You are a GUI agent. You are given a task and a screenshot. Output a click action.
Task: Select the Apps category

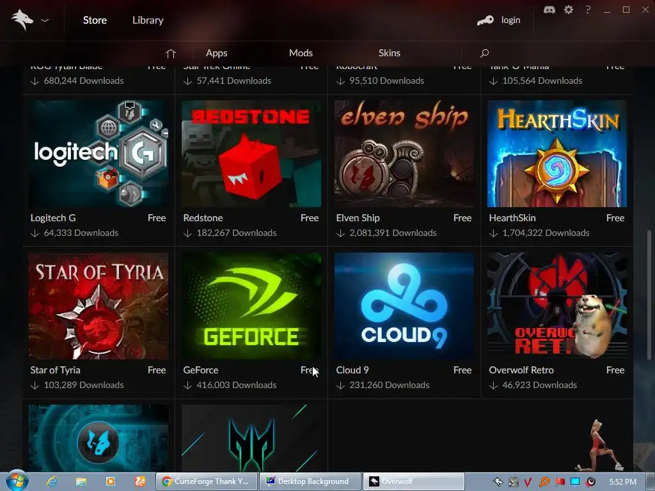tap(216, 53)
